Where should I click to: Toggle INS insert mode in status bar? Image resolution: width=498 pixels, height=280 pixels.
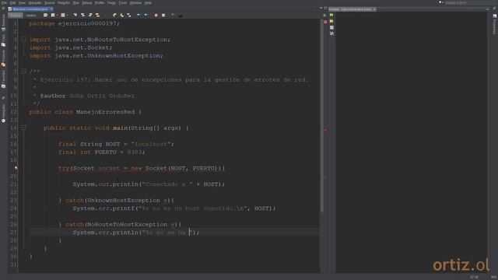tap(493, 278)
